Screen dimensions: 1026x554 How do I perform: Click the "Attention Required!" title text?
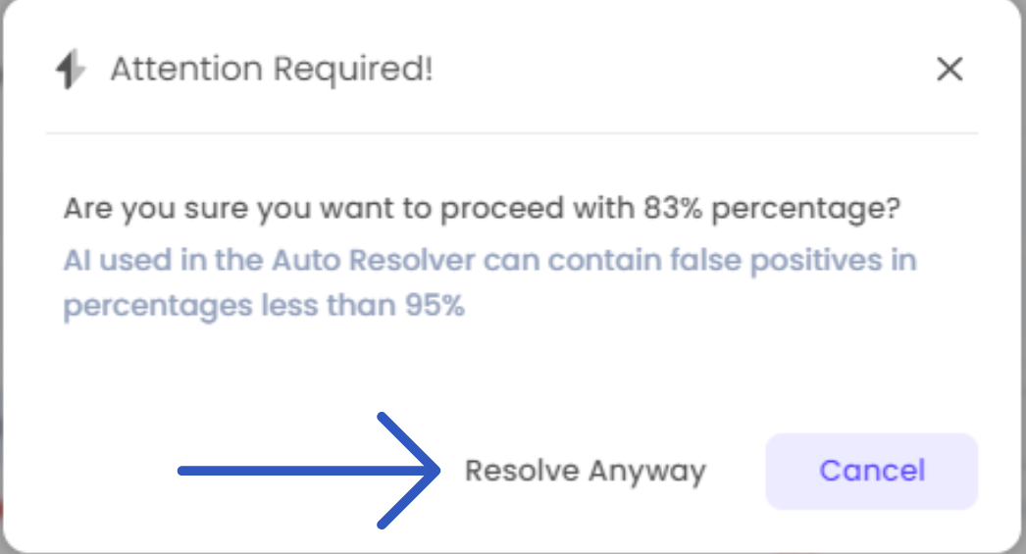[x=271, y=70]
